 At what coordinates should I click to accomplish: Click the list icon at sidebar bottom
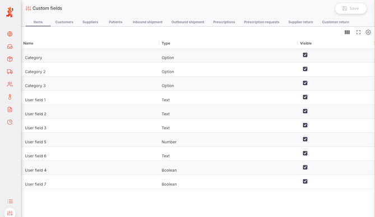[x=10, y=201]
